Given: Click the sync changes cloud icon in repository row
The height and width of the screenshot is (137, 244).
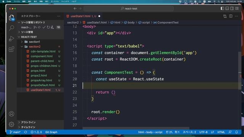Looking at the screenshot, I should tap(39, 27).
